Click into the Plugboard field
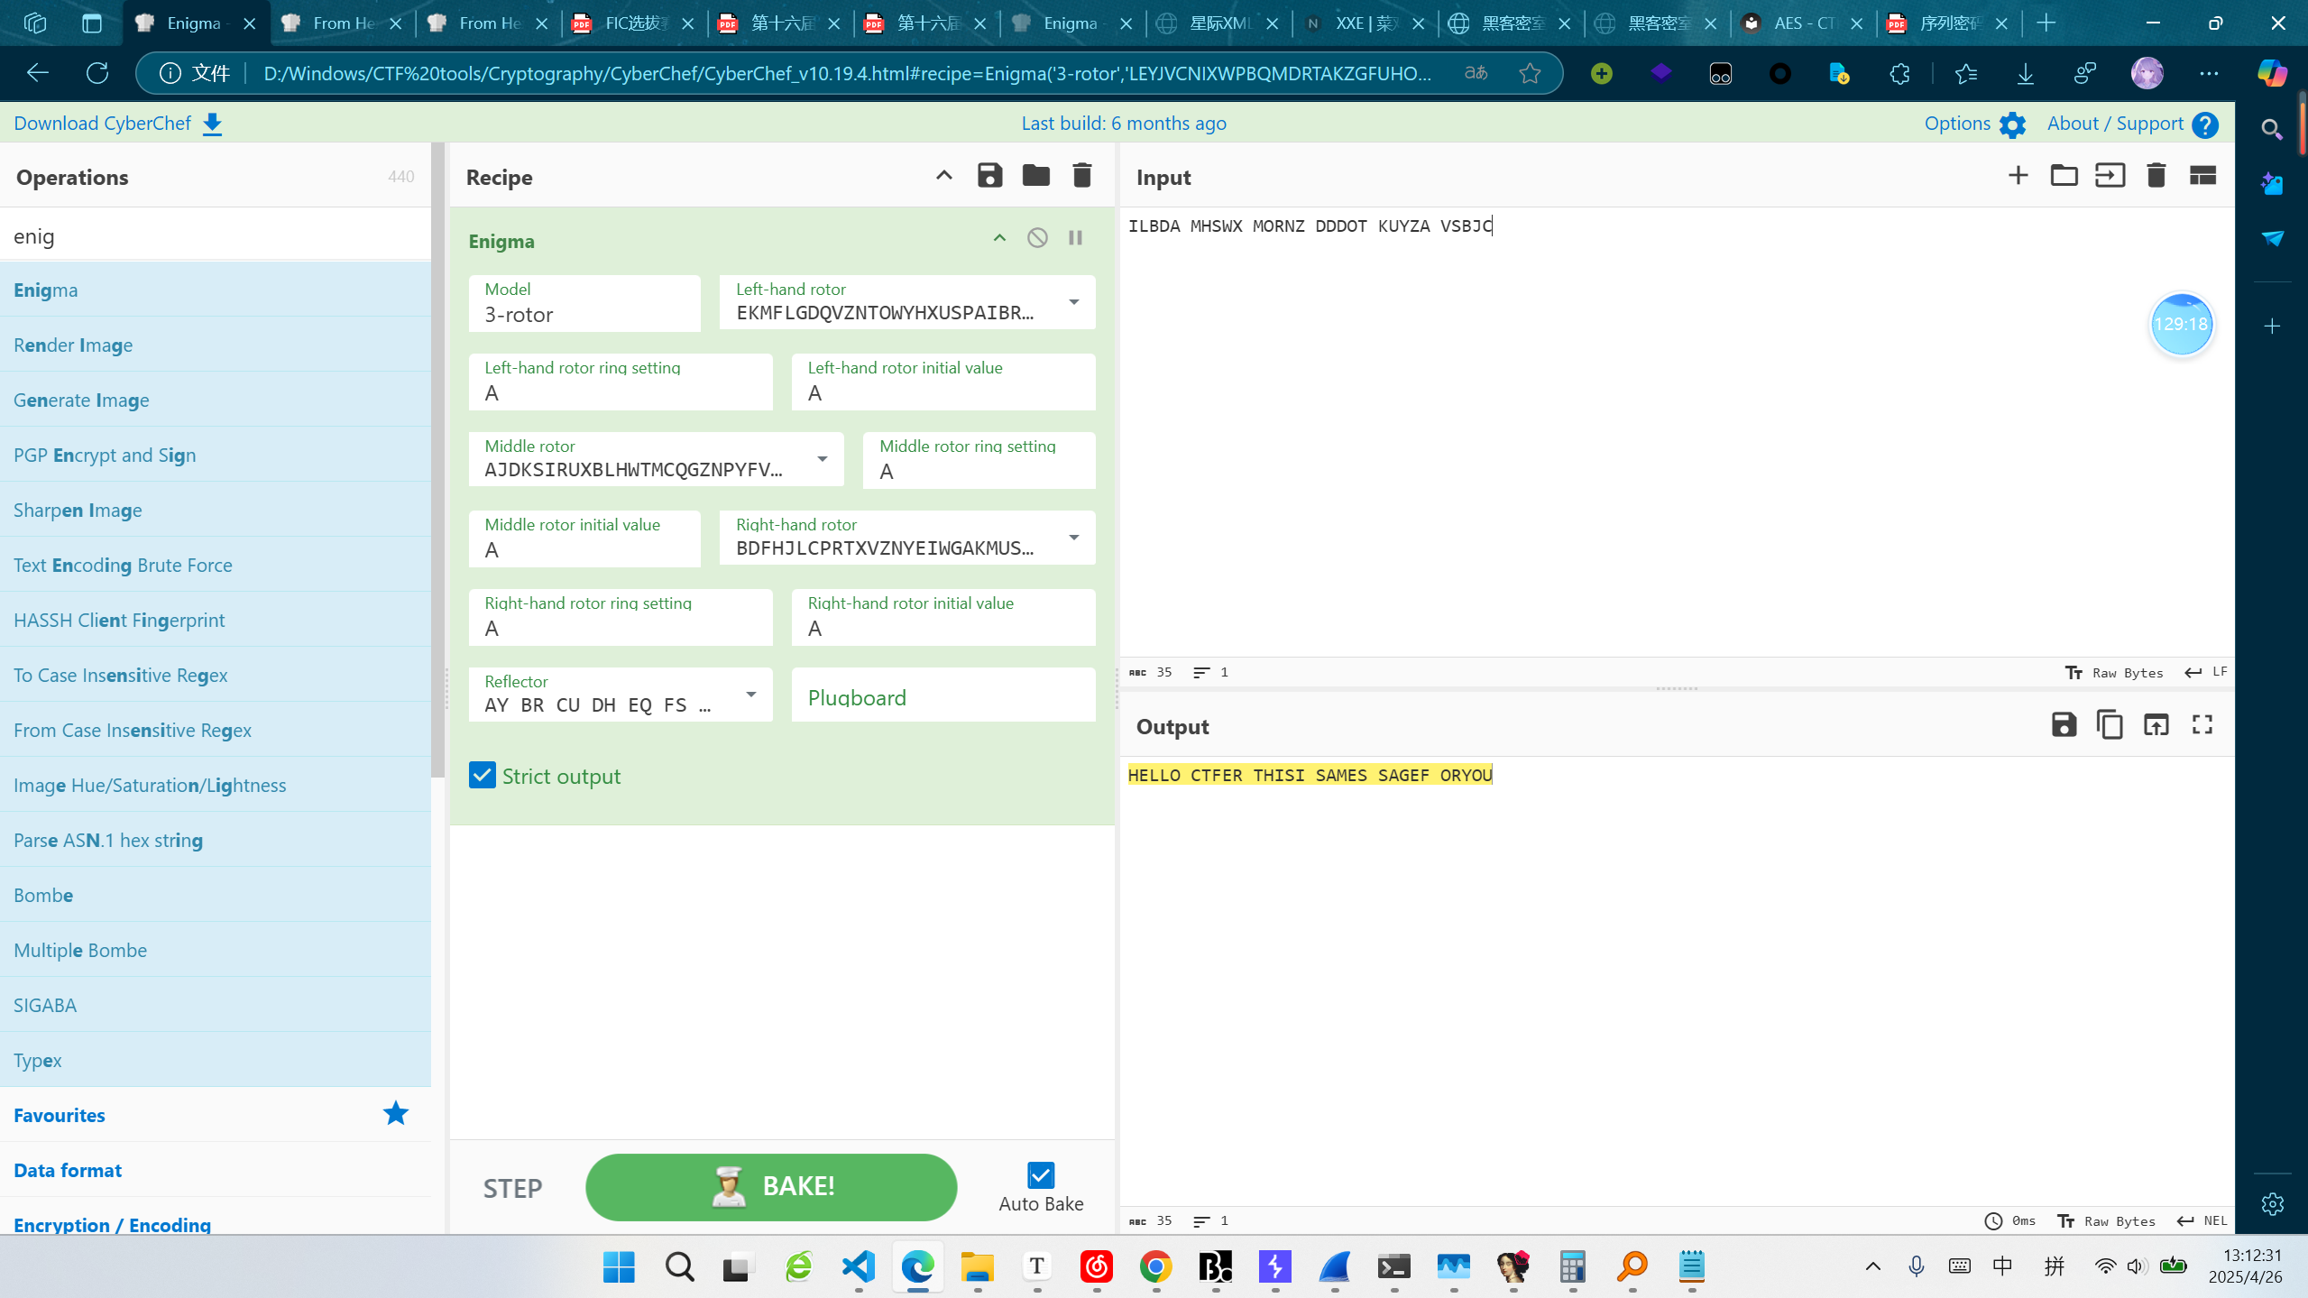This screenshot has width=2308, height=1298. click(x=943, y=696)
